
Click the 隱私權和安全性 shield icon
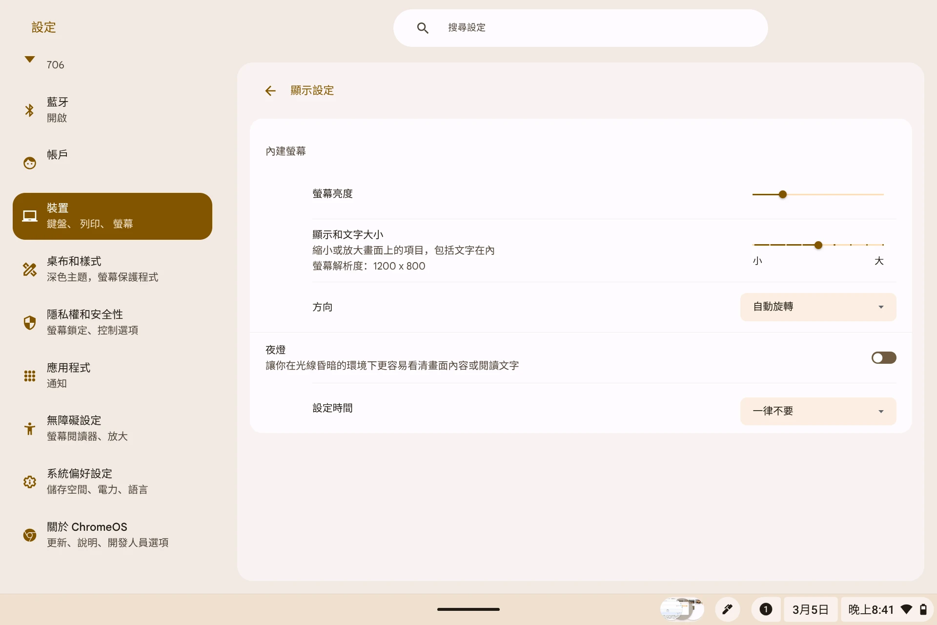pos(30,322)
